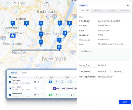Screen dimensions: 133x110
Task: Switch to Basic Info tab
Action: pos(85,11)
